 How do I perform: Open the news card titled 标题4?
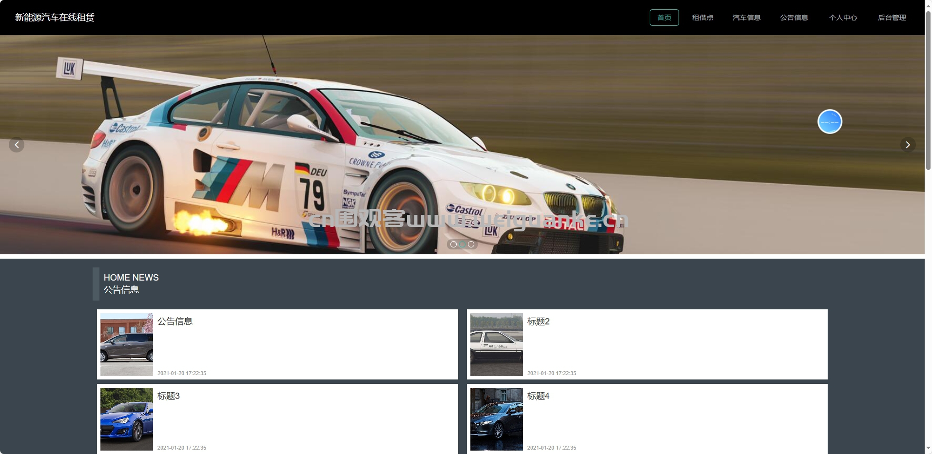pos(647,419)
